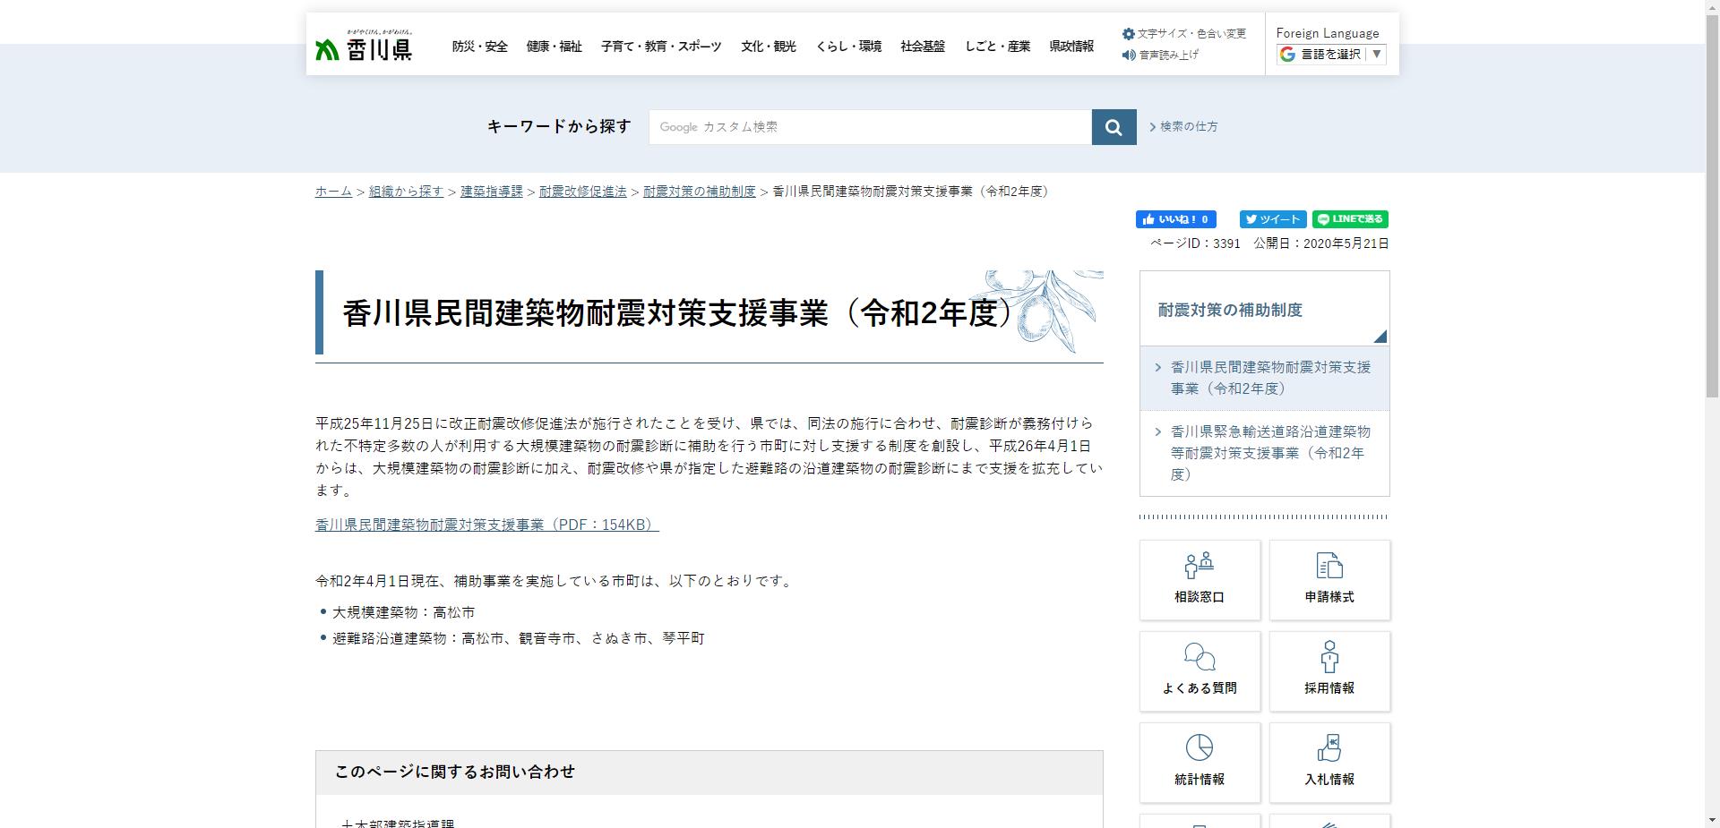The image size is (1720, 828).
Task: Open the 防災・安全 navigation menu
Action: click(479, 47)
